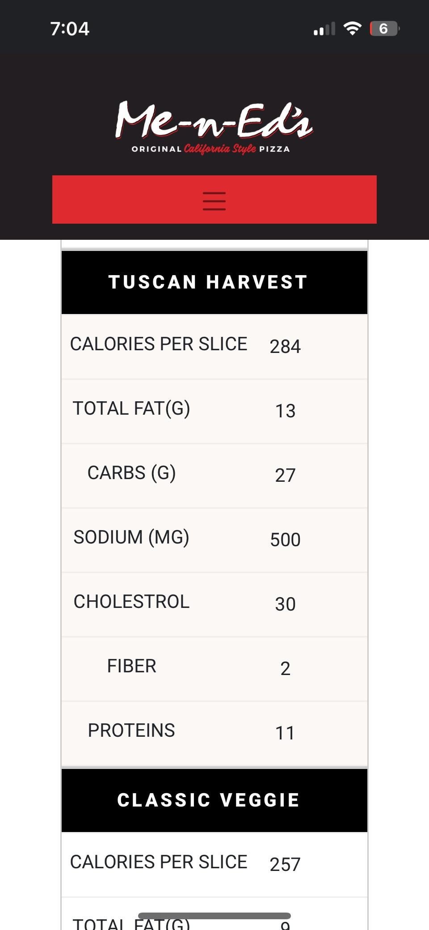
Task: Open the hamburger menu icon
Action: [x=214, y=200]
